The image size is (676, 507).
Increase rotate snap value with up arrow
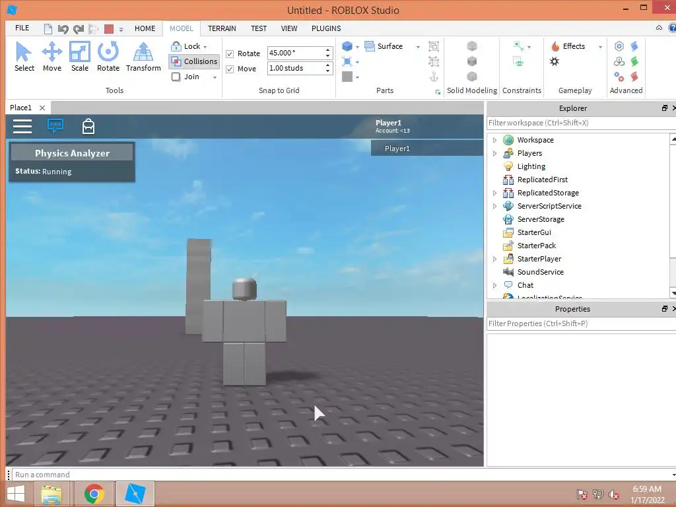click(328, 50)
